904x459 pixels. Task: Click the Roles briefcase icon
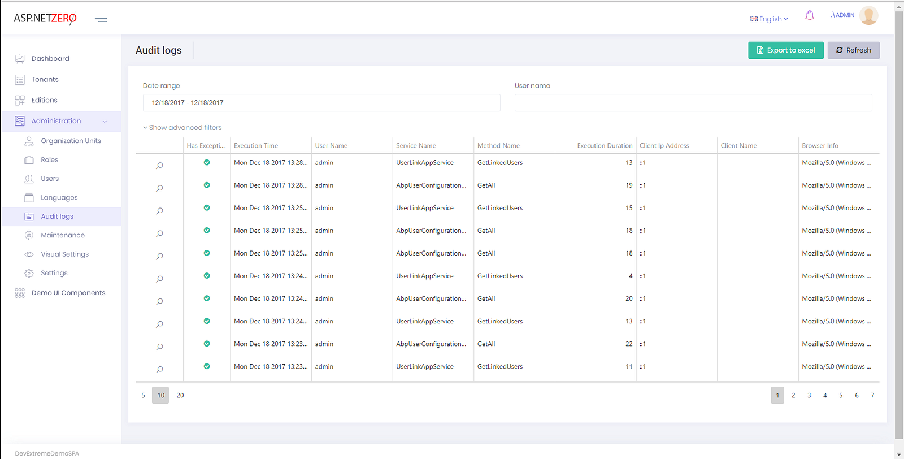[x=29, y=160]
